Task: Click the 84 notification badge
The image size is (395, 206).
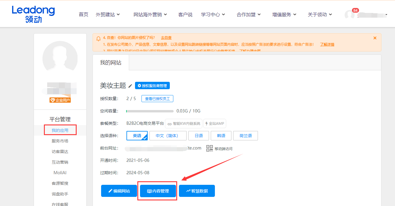Action: pyautogui.click(x=355, y=10)
